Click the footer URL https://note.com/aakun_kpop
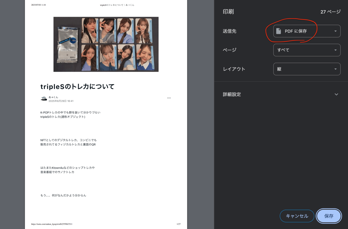The height and width of the screenshot is (229, 348). tap(52, 224)
